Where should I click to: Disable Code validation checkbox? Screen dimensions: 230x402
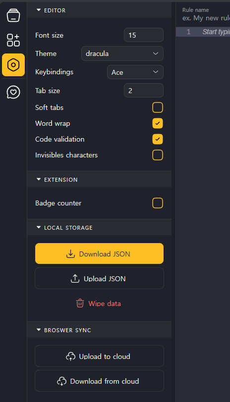pos(158,139)
